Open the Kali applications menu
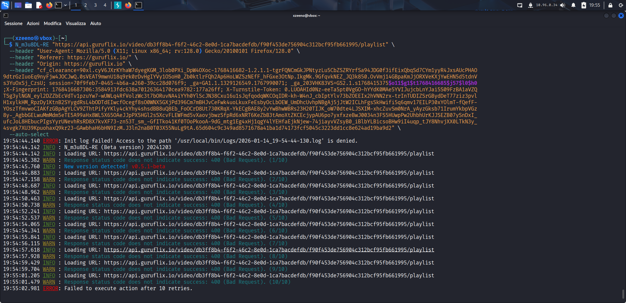The image size is (626, 303). pyautogui.click(x=6, y=5)
